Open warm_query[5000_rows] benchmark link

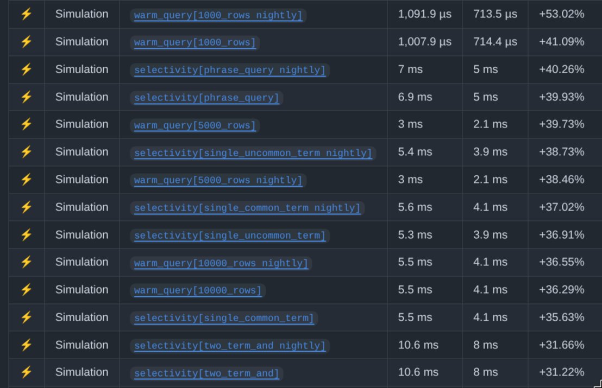coord(195,125)
